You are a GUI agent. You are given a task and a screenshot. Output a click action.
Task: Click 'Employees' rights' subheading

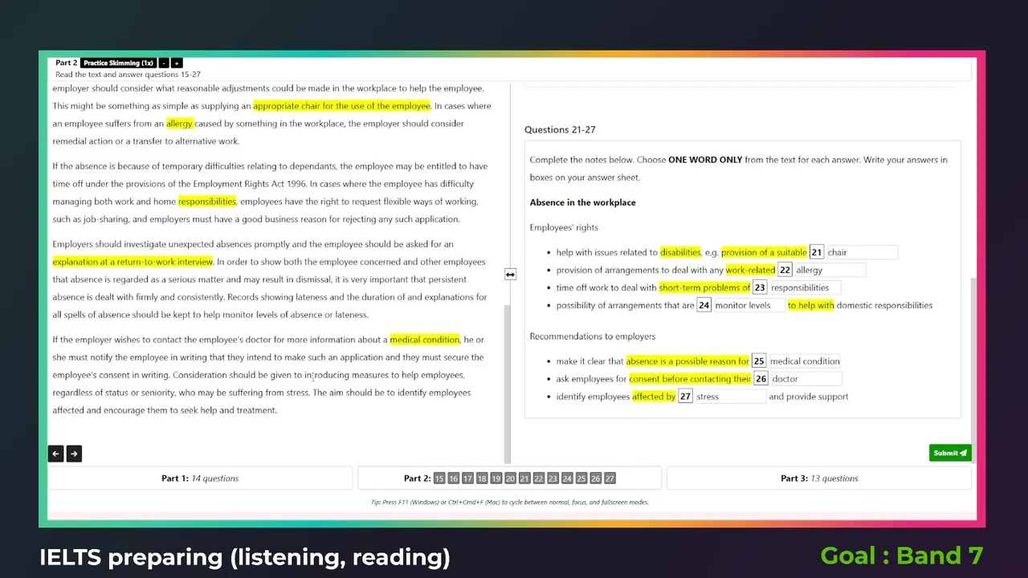click(564, 227)
